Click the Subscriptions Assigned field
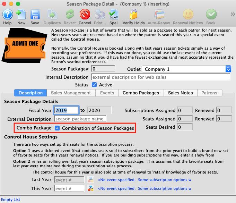Viewport: 236px width, 203px height. pyautogui.click(x=185, y=110)
